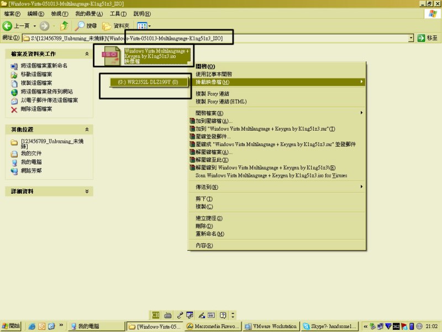Image resolution: width=442 pixels, height=332 pixels.
Task: Click the Up folder icon in the toolbar
Action: (x=64, y=25)
